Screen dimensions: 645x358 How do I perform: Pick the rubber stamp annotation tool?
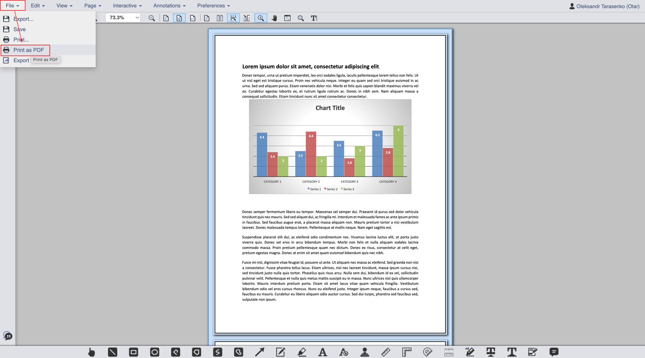click(364, 352)
